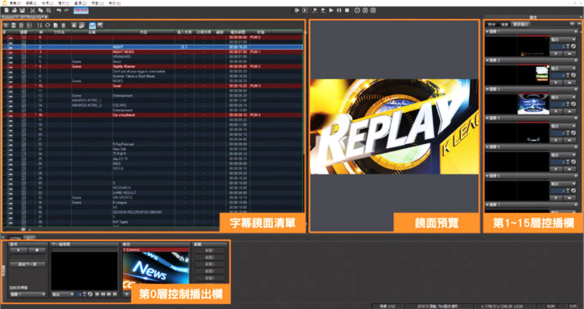Click the plus icon atop the layer panel
The image size is (584, 309).
[x=572, y=24]
